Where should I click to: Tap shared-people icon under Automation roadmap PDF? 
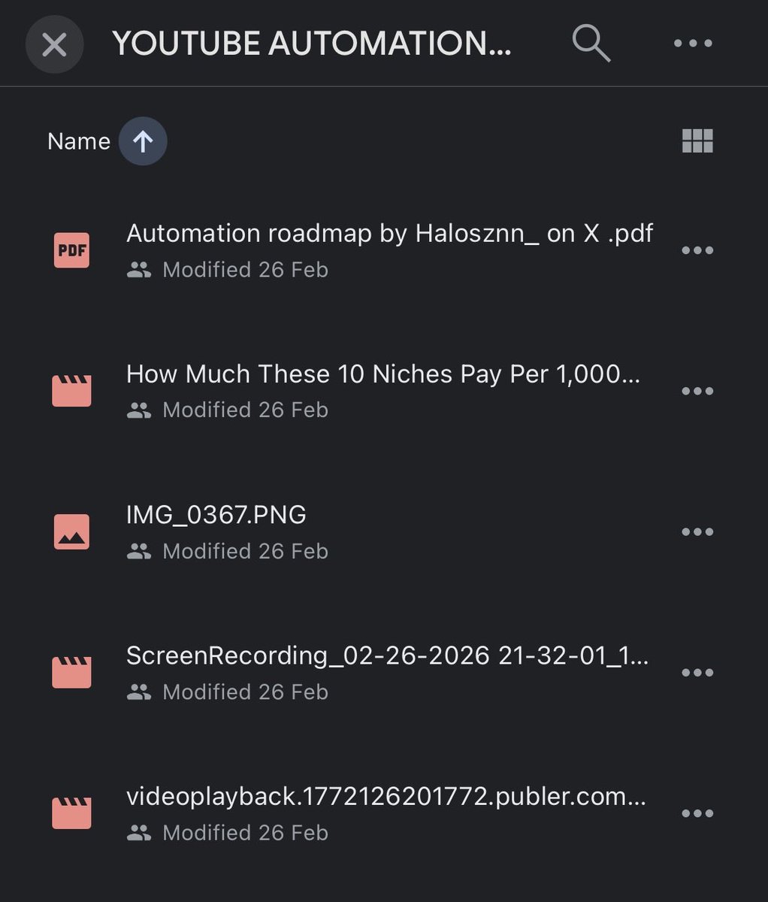[139, 271]
